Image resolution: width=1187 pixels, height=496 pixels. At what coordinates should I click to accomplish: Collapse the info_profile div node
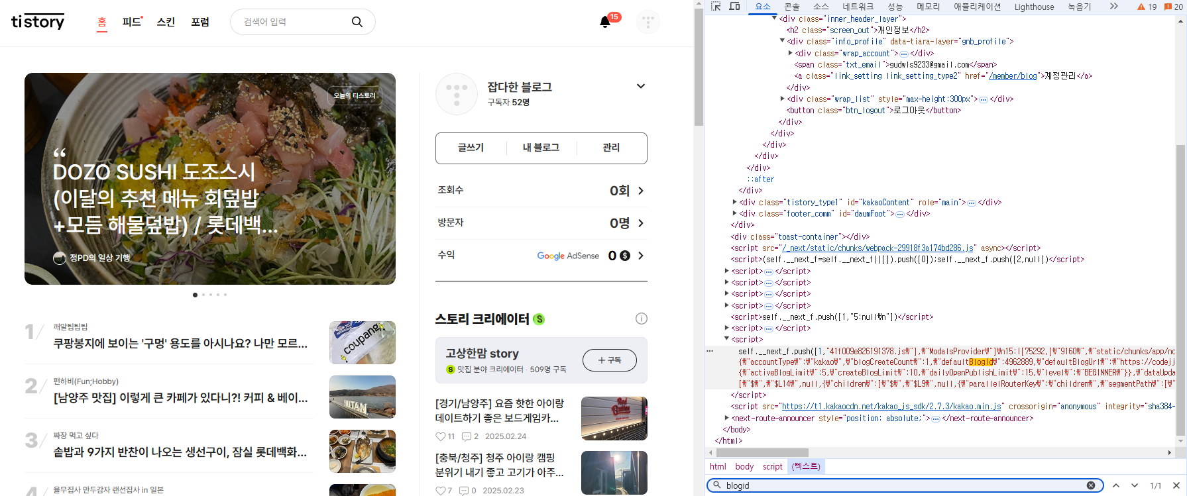pyautogui.click(x=782, y=41)
